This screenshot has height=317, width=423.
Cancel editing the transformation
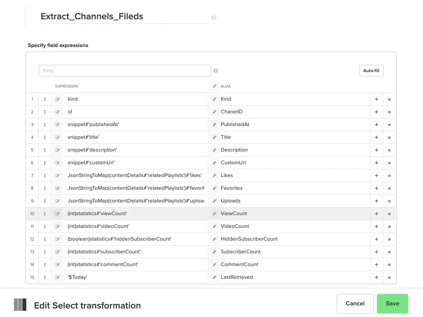[355, 304]
